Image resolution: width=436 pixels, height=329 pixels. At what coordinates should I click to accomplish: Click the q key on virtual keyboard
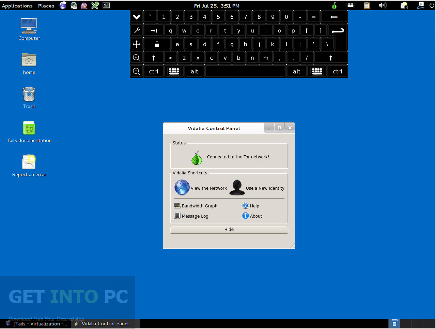171,30
